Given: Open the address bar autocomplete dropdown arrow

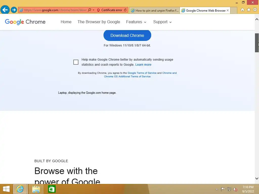Looking at the screenshot, I should pos(94,10).
